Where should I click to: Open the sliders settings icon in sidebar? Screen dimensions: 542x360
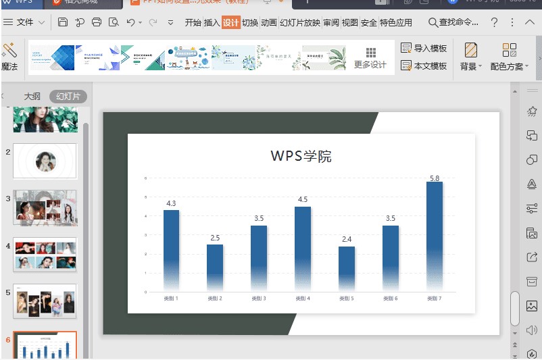pos(532,208)
